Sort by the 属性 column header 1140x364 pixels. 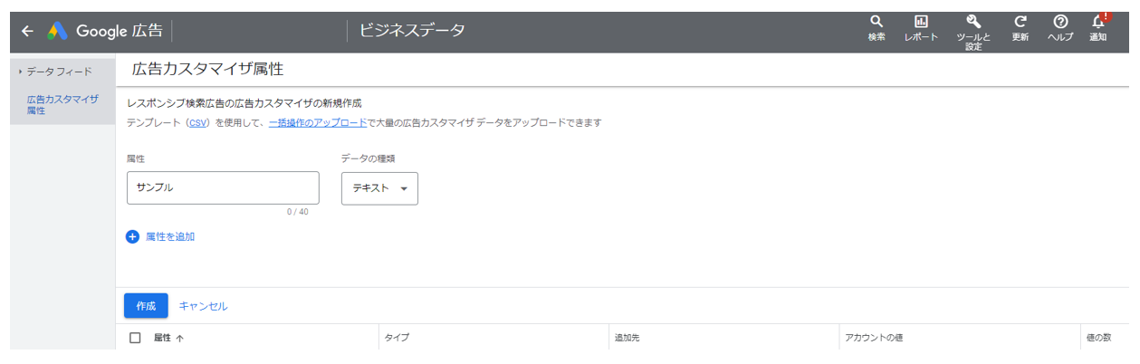click(x=168, y=338)
